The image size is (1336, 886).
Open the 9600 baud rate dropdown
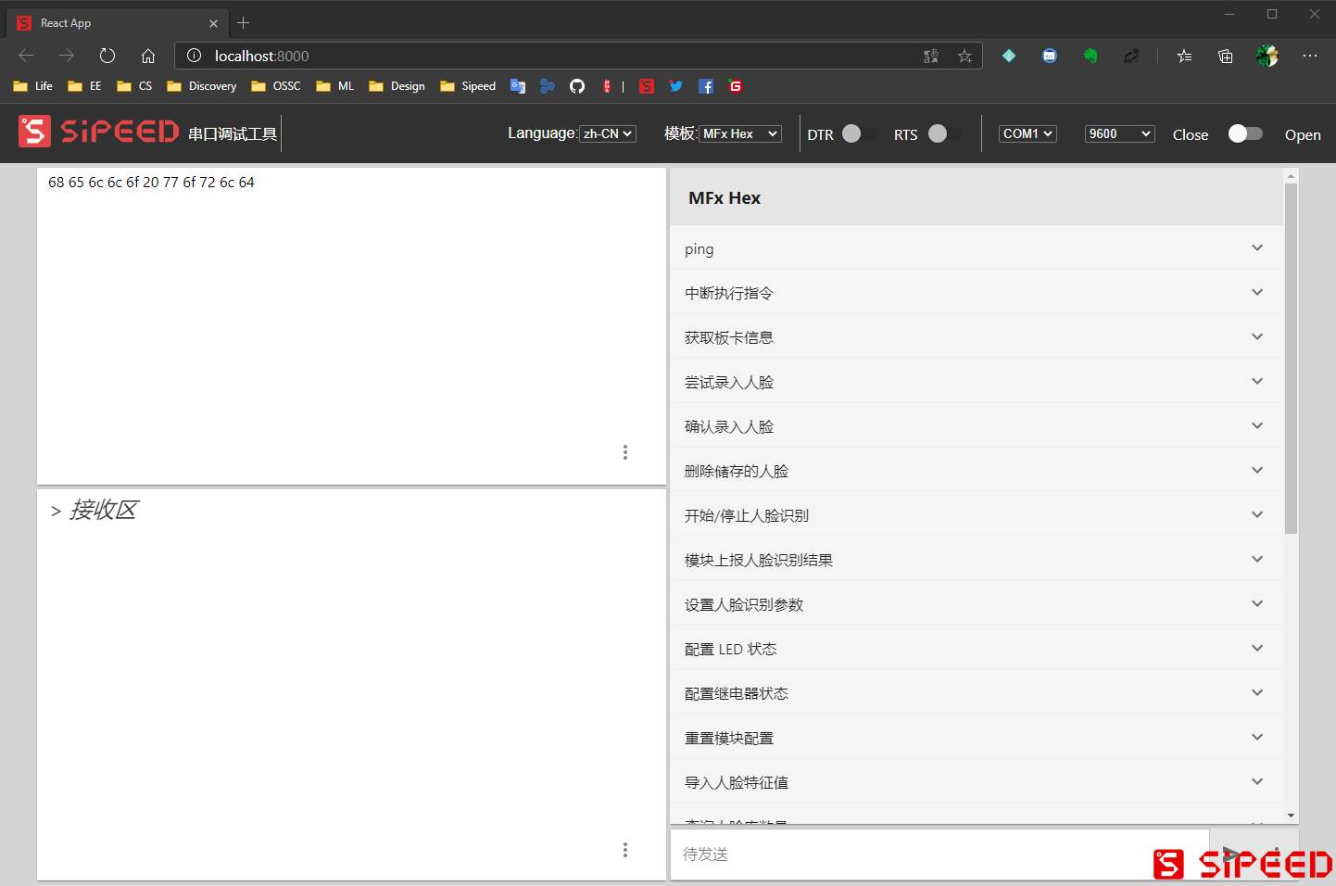pyautogui.click(x=1119, y=133)
